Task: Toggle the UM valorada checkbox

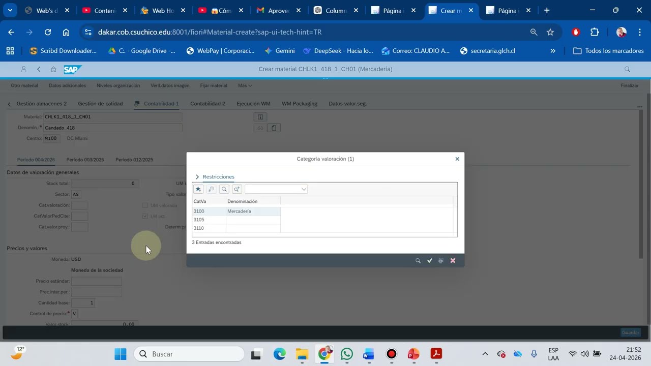Action: click(x=145, y=205)
